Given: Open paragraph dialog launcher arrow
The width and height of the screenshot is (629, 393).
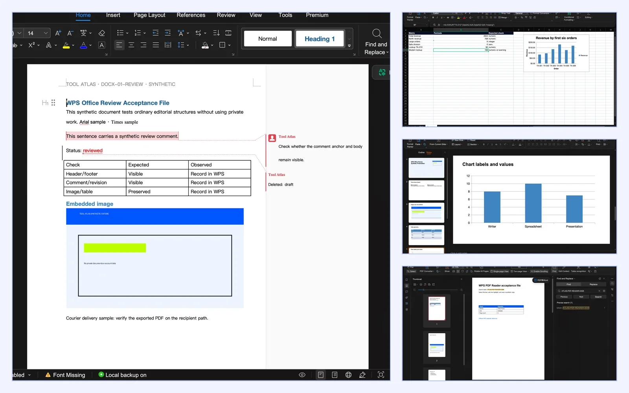Looking at the screenshot, I should coord(233,55).
